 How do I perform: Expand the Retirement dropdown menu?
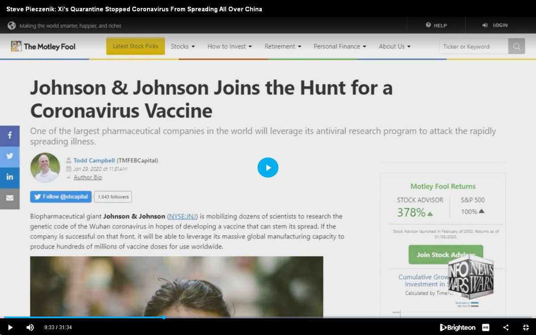click(283, 46)
